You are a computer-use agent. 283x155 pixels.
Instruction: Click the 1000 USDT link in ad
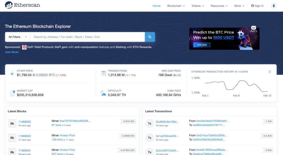[223, 37]
